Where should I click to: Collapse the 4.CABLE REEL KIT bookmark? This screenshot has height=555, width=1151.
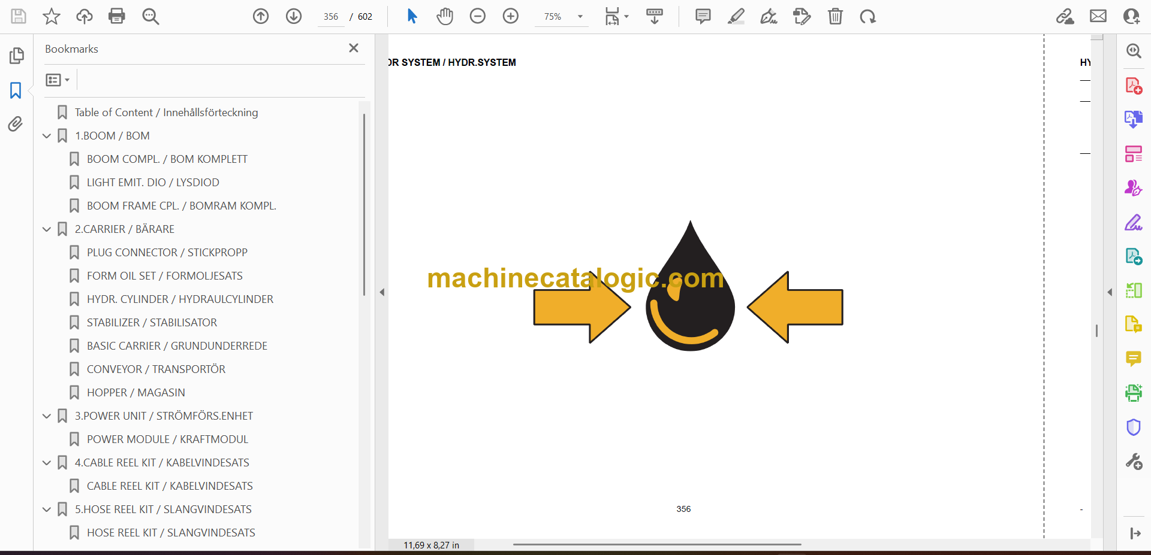[47, 463]
